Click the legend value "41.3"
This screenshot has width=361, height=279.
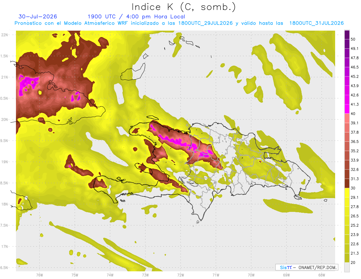pyautogui.click(x=355, y=104)
